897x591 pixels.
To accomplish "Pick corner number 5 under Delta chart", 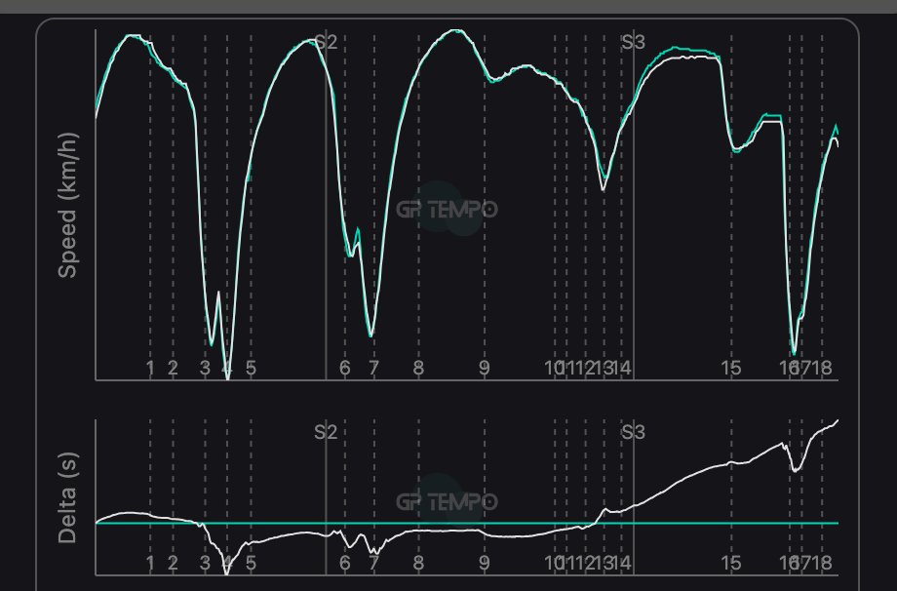I will tap(251, 563).
